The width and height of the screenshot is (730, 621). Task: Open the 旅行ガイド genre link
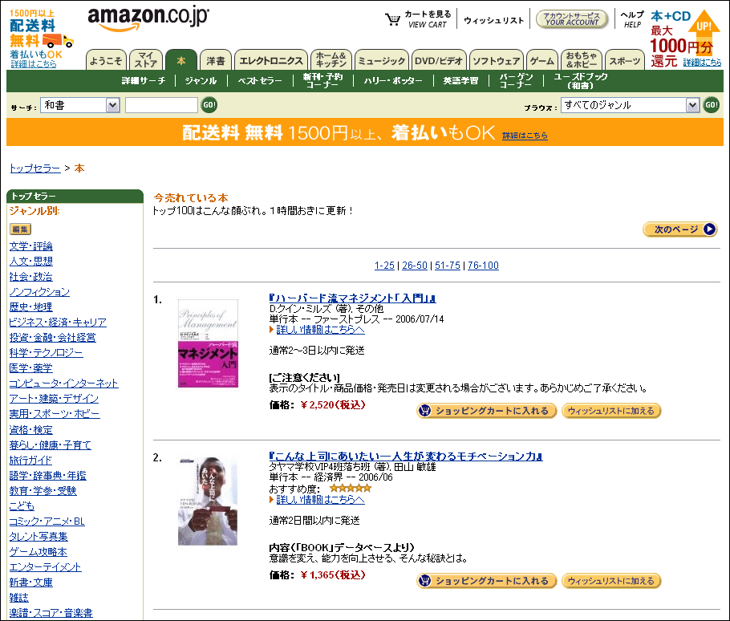coord(30,461)
